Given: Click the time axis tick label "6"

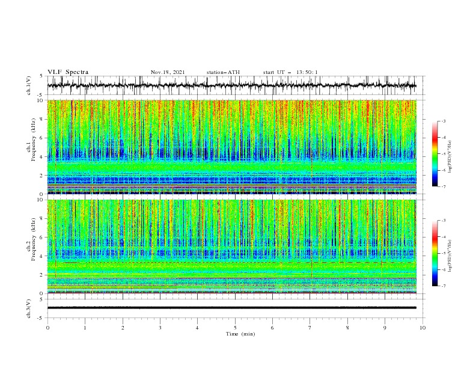Looking at the screenshot, I should pos(272,328).
